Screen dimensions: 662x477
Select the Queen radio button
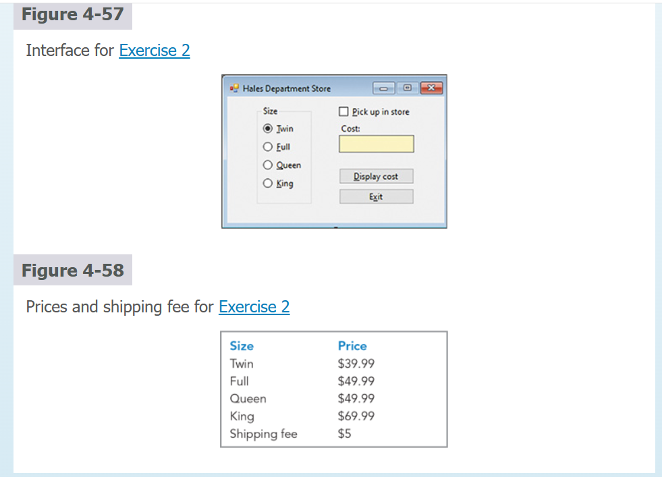click(x=268, y=165)
